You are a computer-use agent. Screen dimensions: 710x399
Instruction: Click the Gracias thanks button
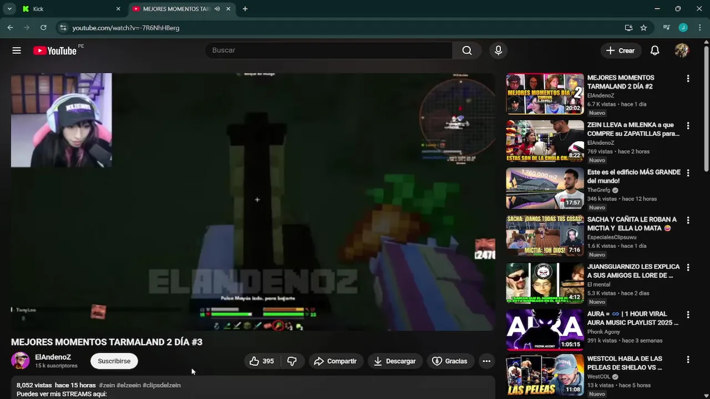pos(450,361)
